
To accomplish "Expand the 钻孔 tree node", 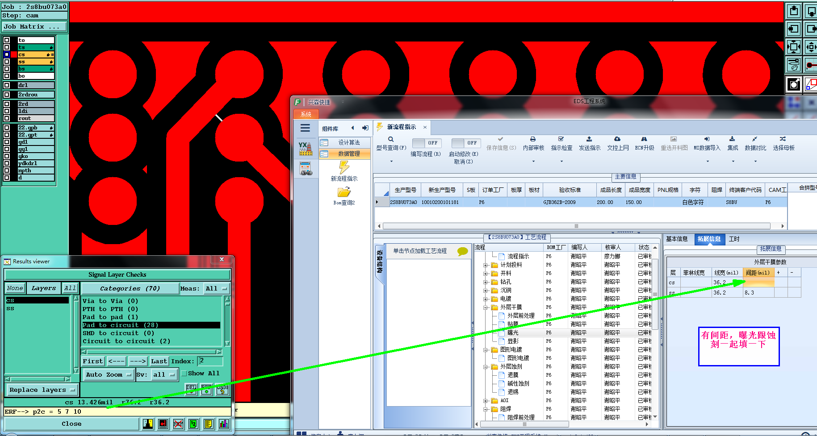I will [486, 282].
